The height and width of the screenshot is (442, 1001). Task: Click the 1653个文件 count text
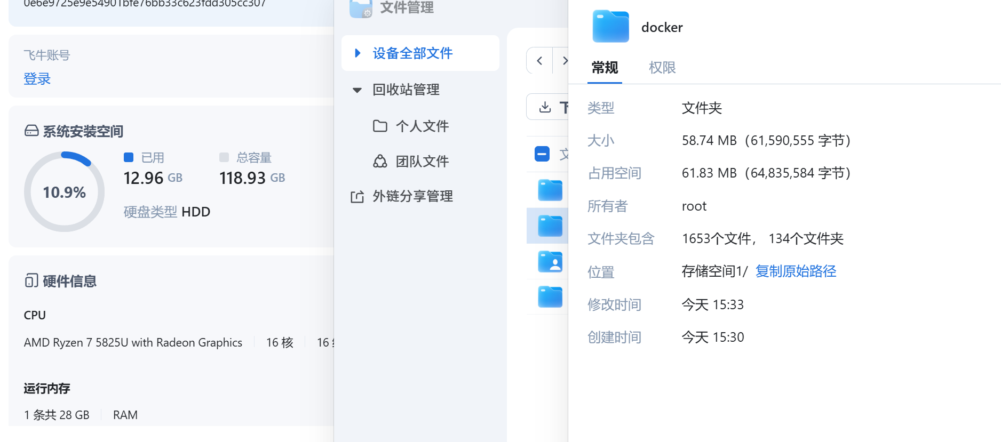pos(717,239)
